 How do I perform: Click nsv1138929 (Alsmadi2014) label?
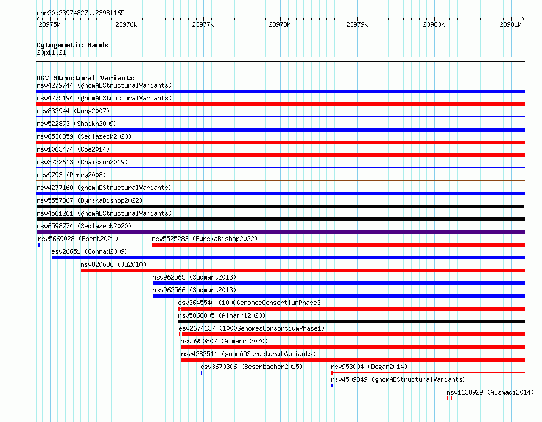coord(490,392)
